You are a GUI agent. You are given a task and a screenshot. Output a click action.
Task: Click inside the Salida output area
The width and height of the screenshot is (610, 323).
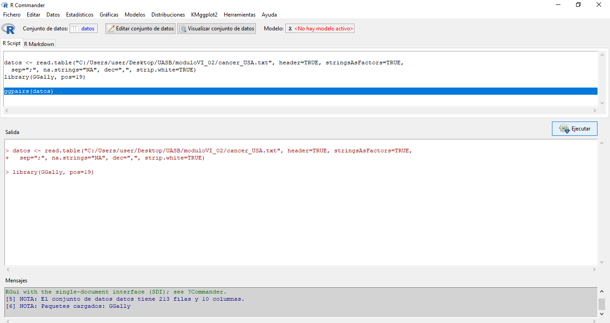(300, 214)
